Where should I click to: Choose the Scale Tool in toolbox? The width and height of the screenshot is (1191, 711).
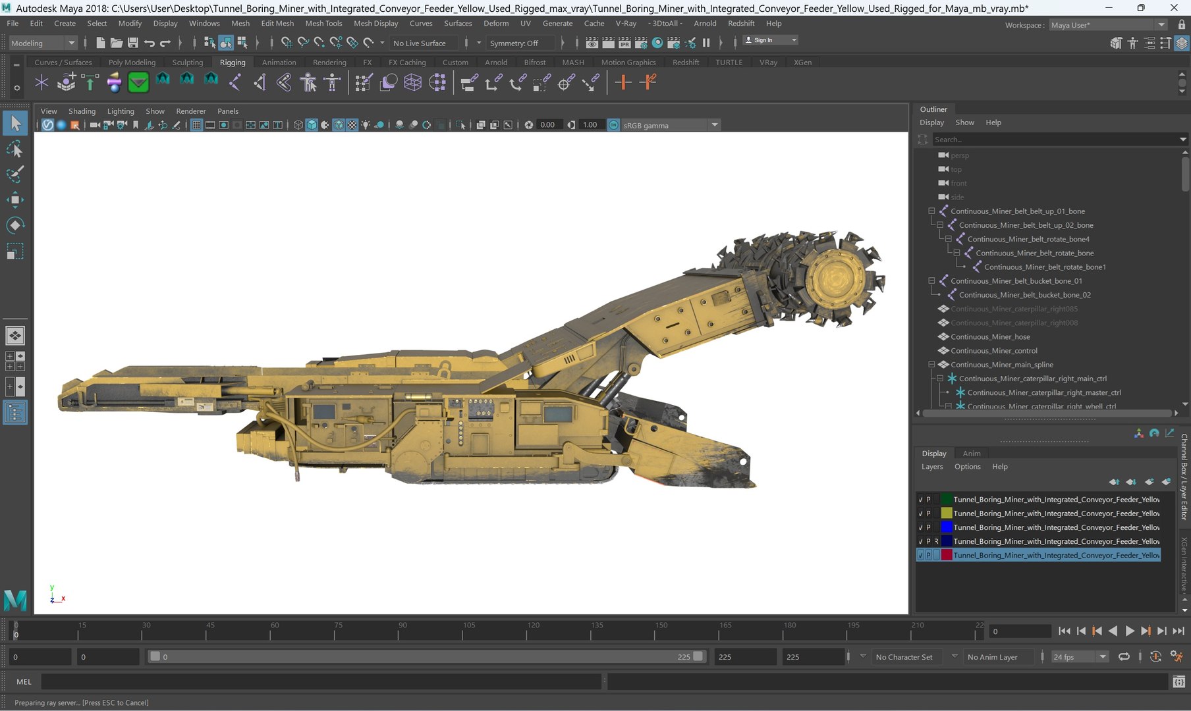[x=15, y=251]
